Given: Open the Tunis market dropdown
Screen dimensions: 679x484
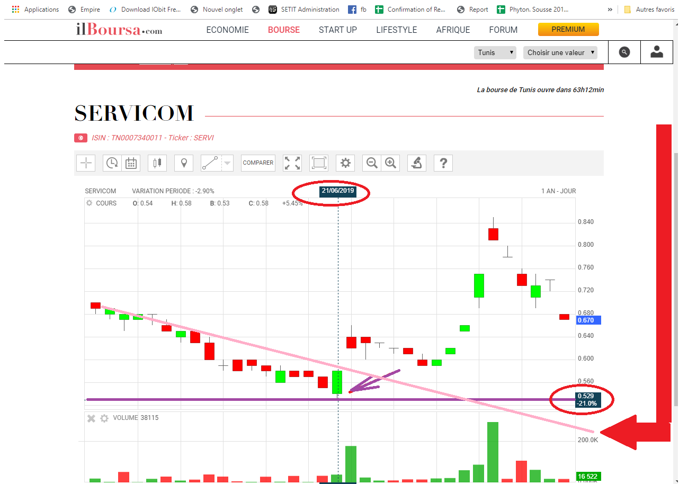Looking at the screenshot, I should point(495,52).
